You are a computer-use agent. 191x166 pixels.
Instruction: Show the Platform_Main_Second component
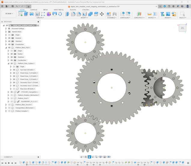click(9, 105)
